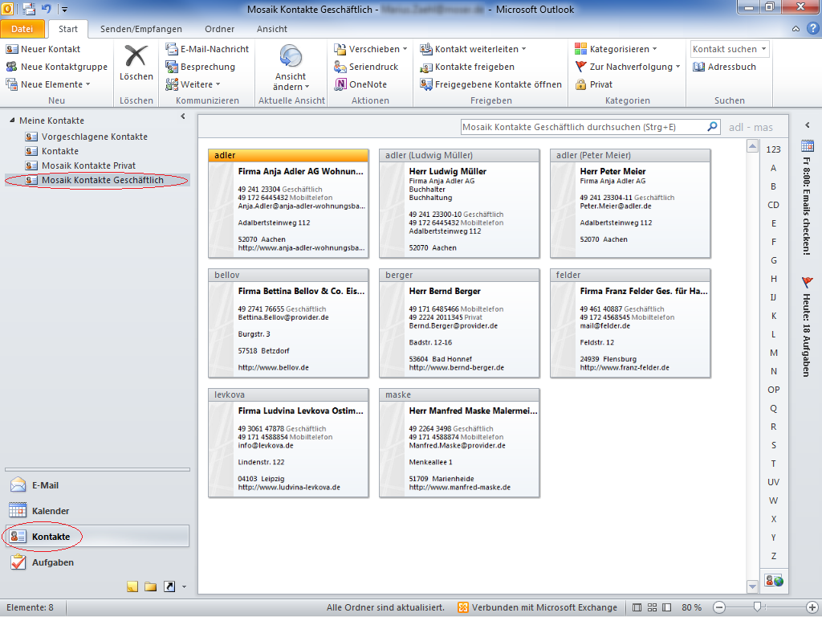The height and width of the screenshot is (617, 822).
Task: Switch to the Senden/Empfangen tab
Action: [141, 29]
